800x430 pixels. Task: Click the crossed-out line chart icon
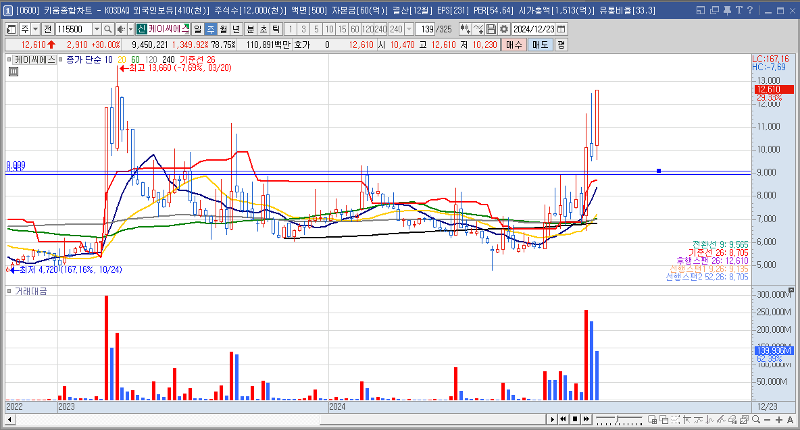pyautogui.click(x=721, y=419)
